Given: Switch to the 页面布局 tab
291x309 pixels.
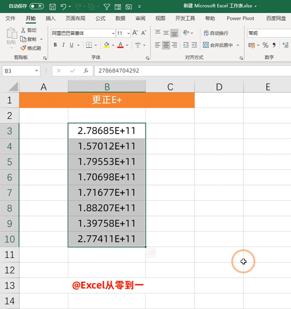Looking at the screenshot, I should click(x=75, y=18).
